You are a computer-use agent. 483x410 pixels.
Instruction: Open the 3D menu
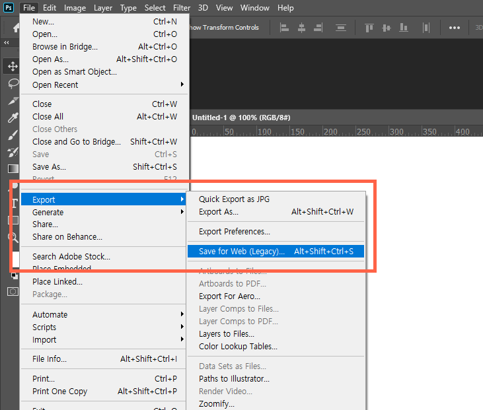click(x=203, y=8)
